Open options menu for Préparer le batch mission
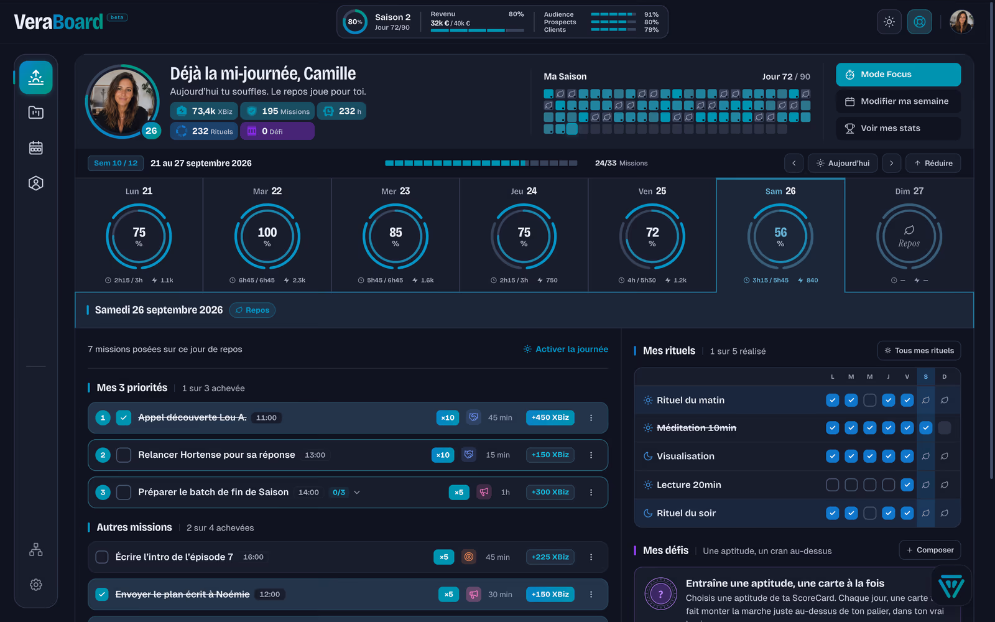Screen dimensions: 995x622 (591, 493)
